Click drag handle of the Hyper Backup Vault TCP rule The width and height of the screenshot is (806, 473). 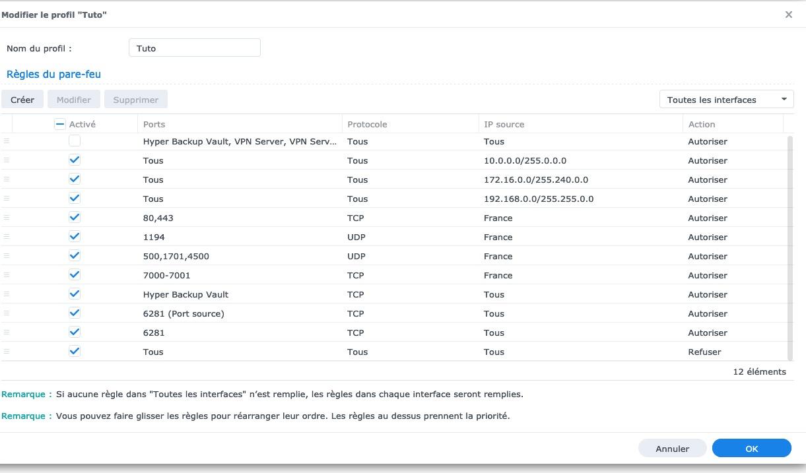click(x=7, y=294)
